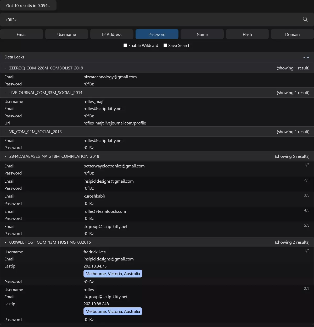Select username fredrick ives

pyautogui.click(x=95, y=252)
